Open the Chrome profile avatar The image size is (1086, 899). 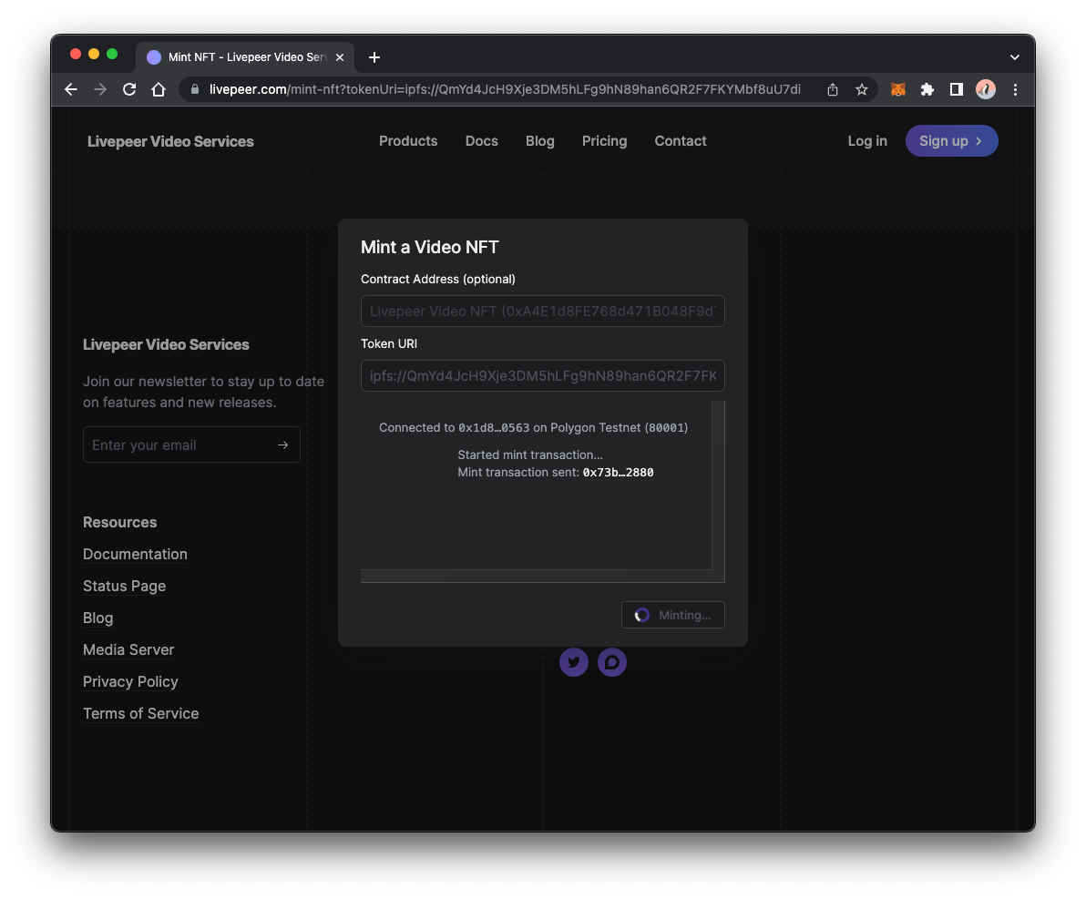pyautogui.click(x=986, y=89)
